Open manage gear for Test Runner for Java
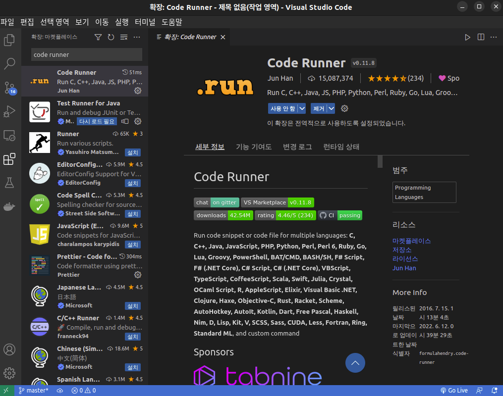This screenshot has height=396, width=503. (x=138, y=121)
